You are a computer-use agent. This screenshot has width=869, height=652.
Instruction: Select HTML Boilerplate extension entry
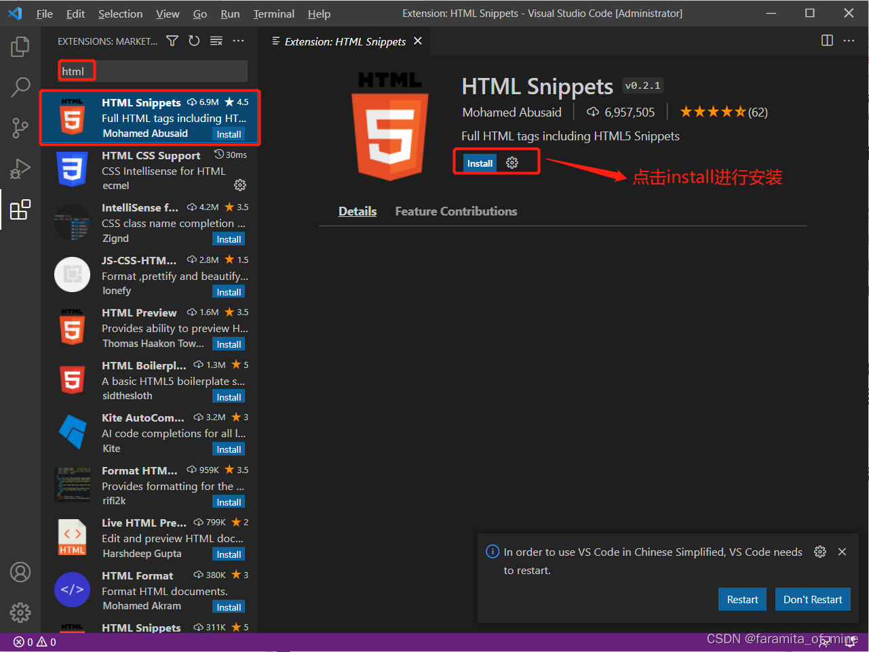pyautogui.click(x=149, y=380)
